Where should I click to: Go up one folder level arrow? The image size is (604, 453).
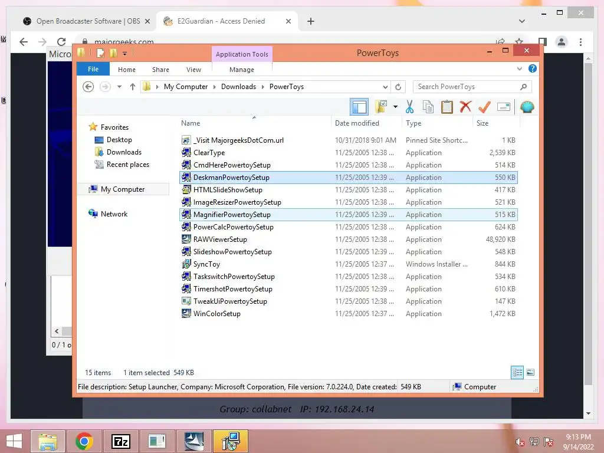(133, 87)
